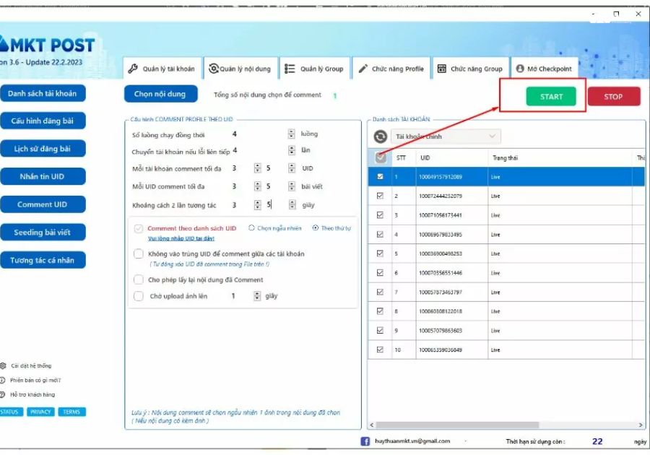The width and height of the screenshot is (650, 455).
Task: Toggle Comment theo danh sách UID checkbox
Action: tap(139, 228)
